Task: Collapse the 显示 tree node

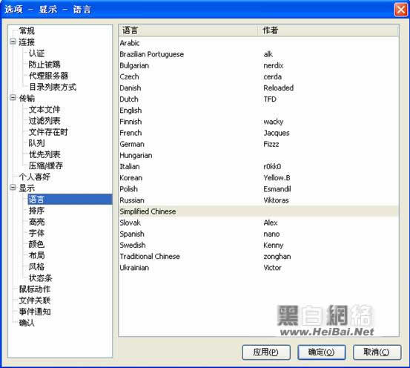Action: 13,188
